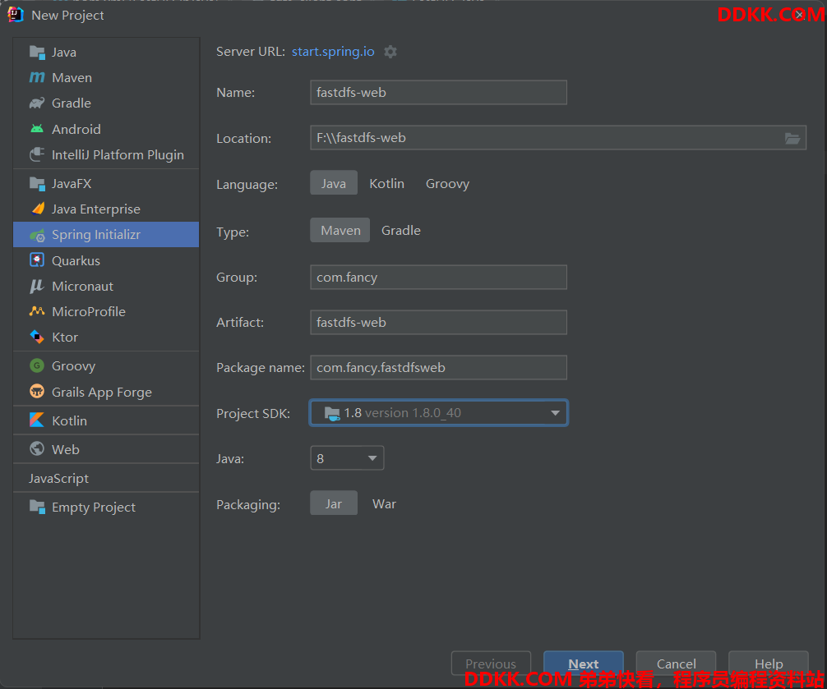
Task: Browse location with the folder icon
Action: pyautogui.click(x=792, y=138)
